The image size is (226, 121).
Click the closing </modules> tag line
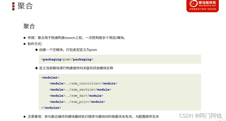51,108
